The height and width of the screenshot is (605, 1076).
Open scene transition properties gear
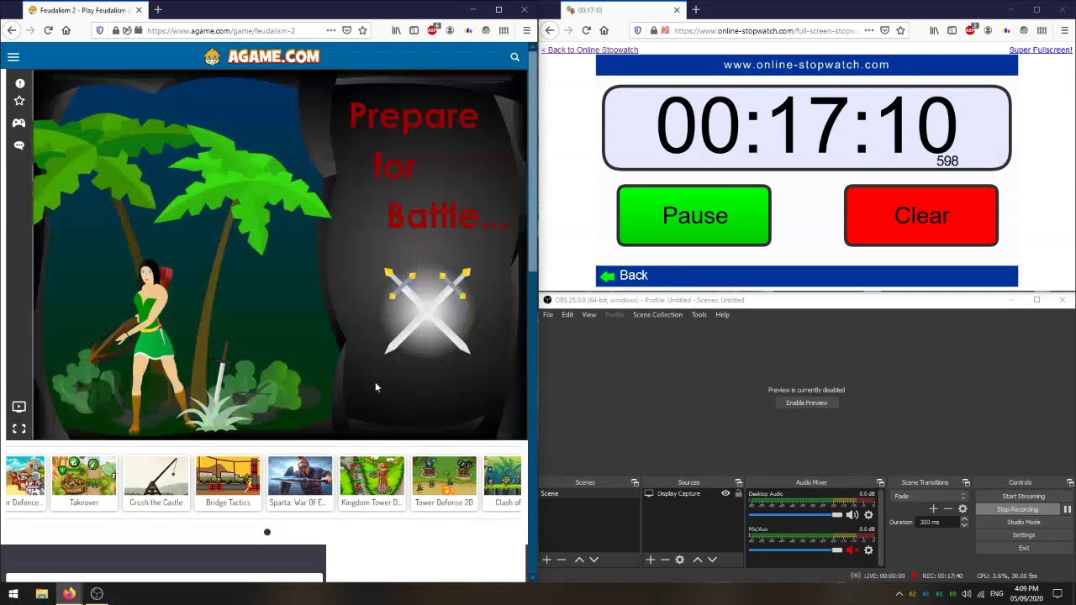(963, 509)
